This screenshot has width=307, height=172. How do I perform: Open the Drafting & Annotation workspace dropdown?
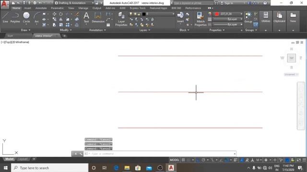74,3
